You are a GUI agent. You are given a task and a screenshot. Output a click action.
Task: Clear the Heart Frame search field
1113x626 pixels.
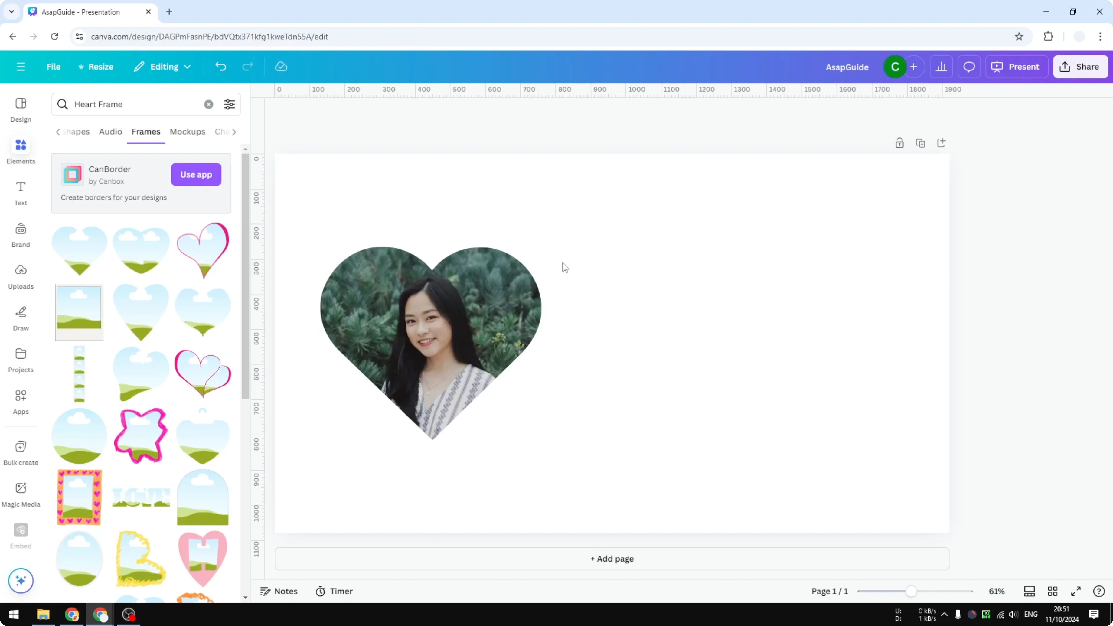click(x=209, y=104)
